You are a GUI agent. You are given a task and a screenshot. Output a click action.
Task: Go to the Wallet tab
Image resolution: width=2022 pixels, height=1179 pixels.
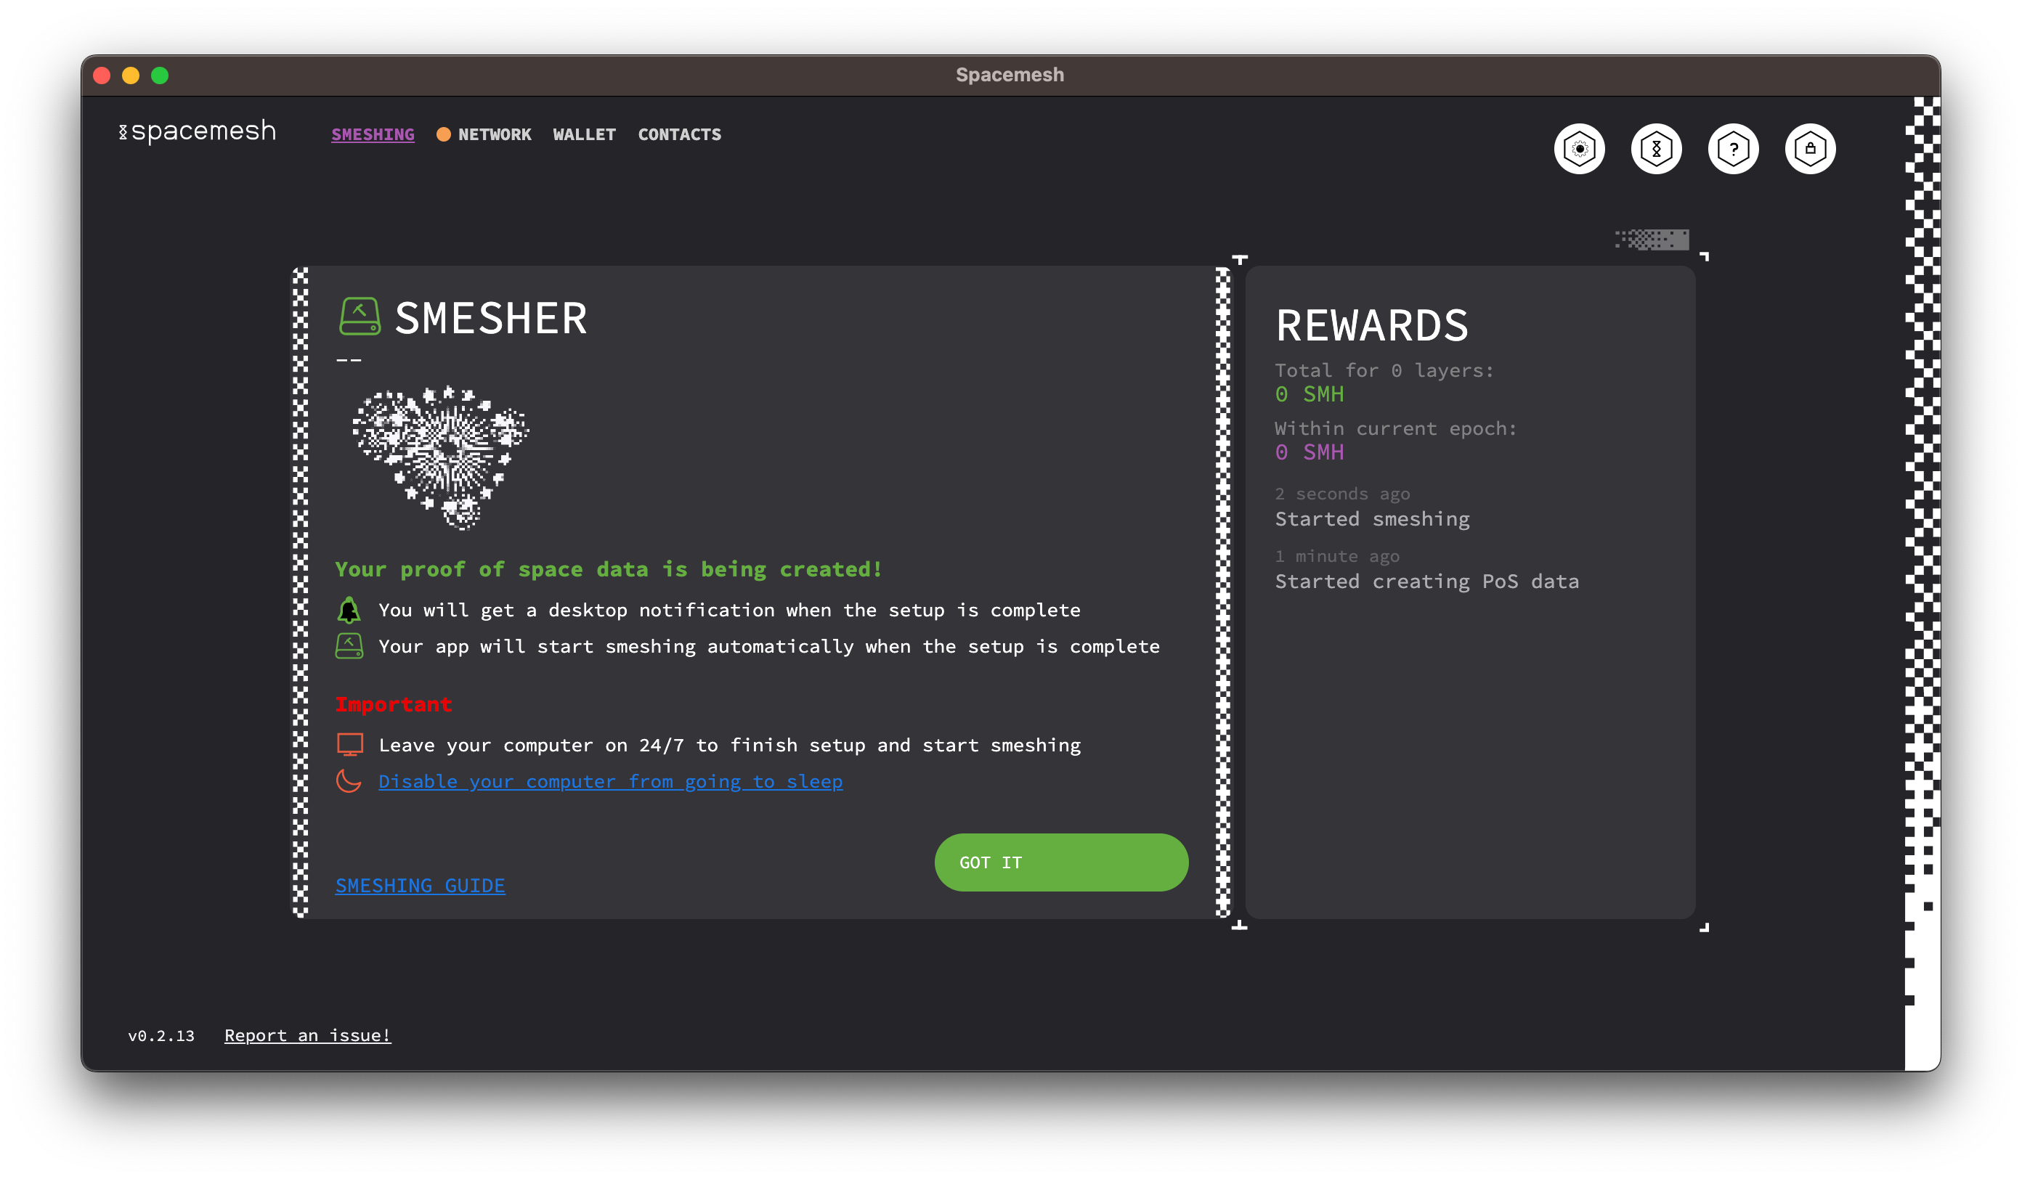click(584, 135)
